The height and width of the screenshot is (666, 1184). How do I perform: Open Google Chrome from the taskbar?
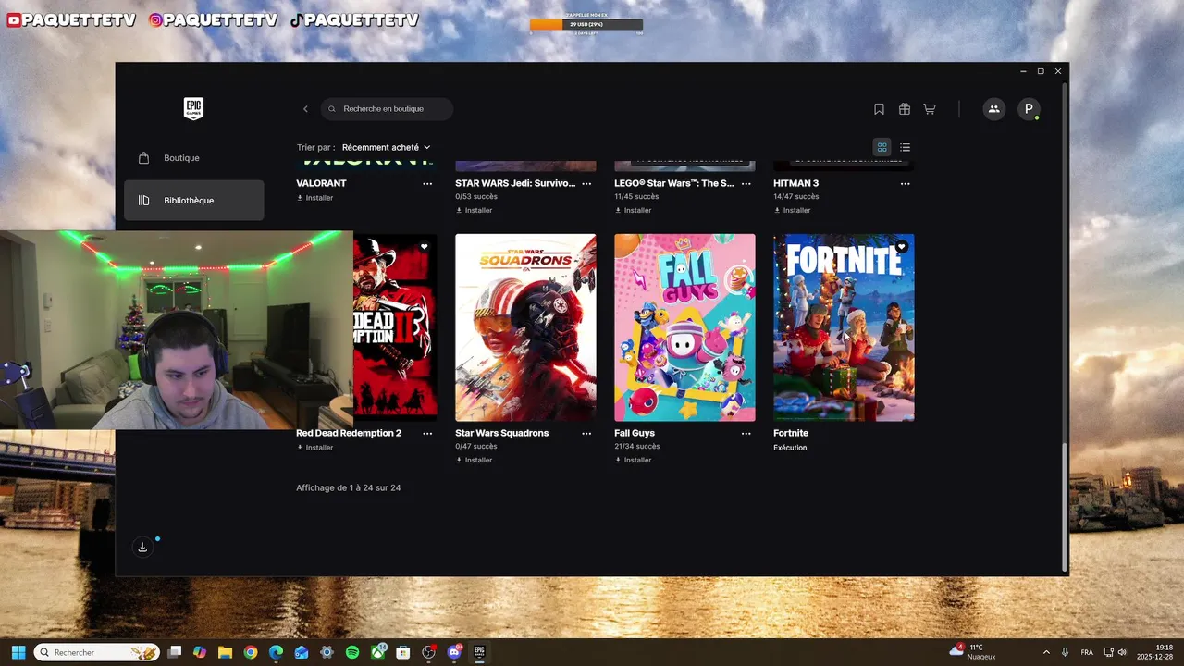250,652
